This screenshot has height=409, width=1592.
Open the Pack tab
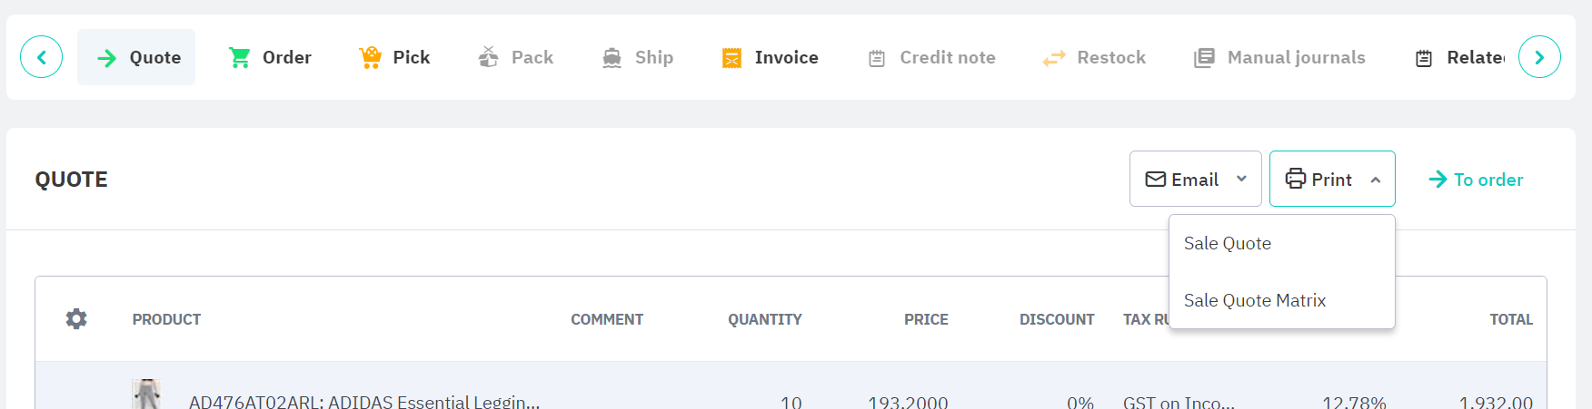coord(516,58)
